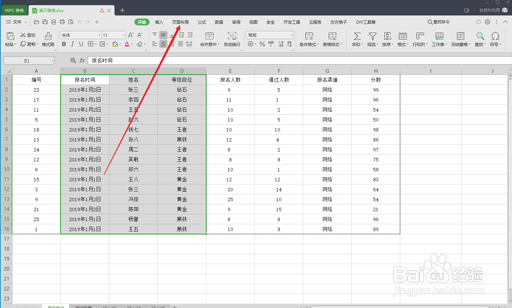Open the 公式 ribbon tab
Viewport: 512px width, 308px height.
point(202,22)
